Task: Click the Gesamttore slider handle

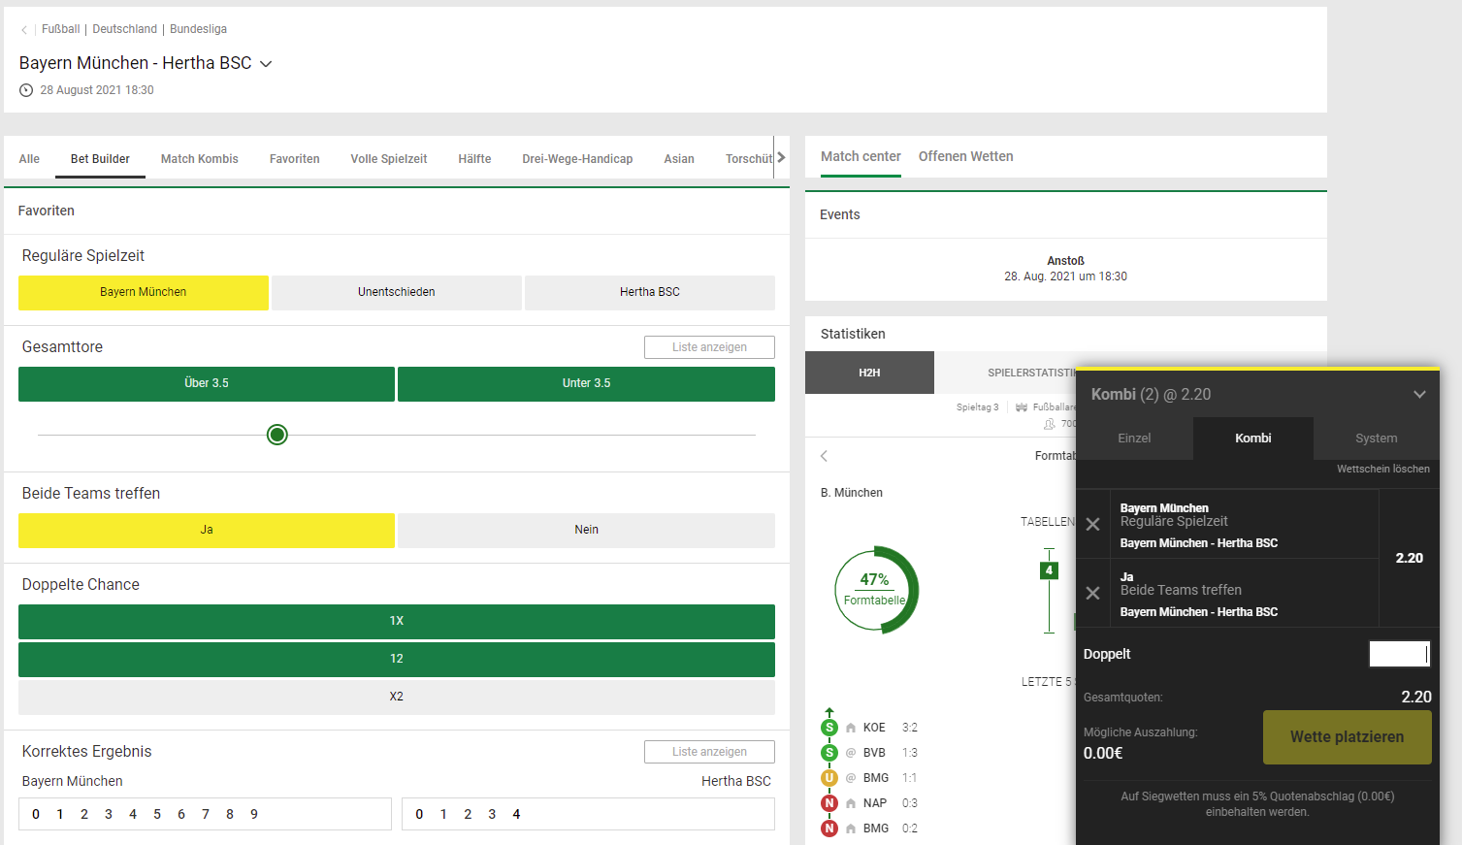Action: coord(277,435)
